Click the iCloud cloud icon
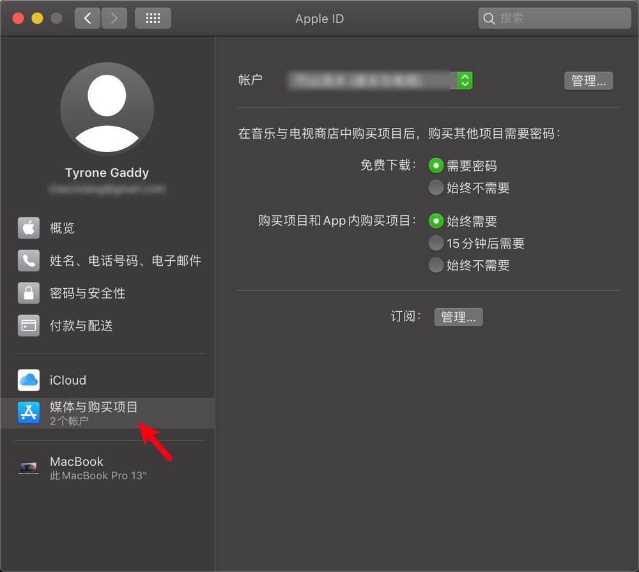Image resolution: width=639 pixels, height=572 pixels. click(x=29, y=380)
